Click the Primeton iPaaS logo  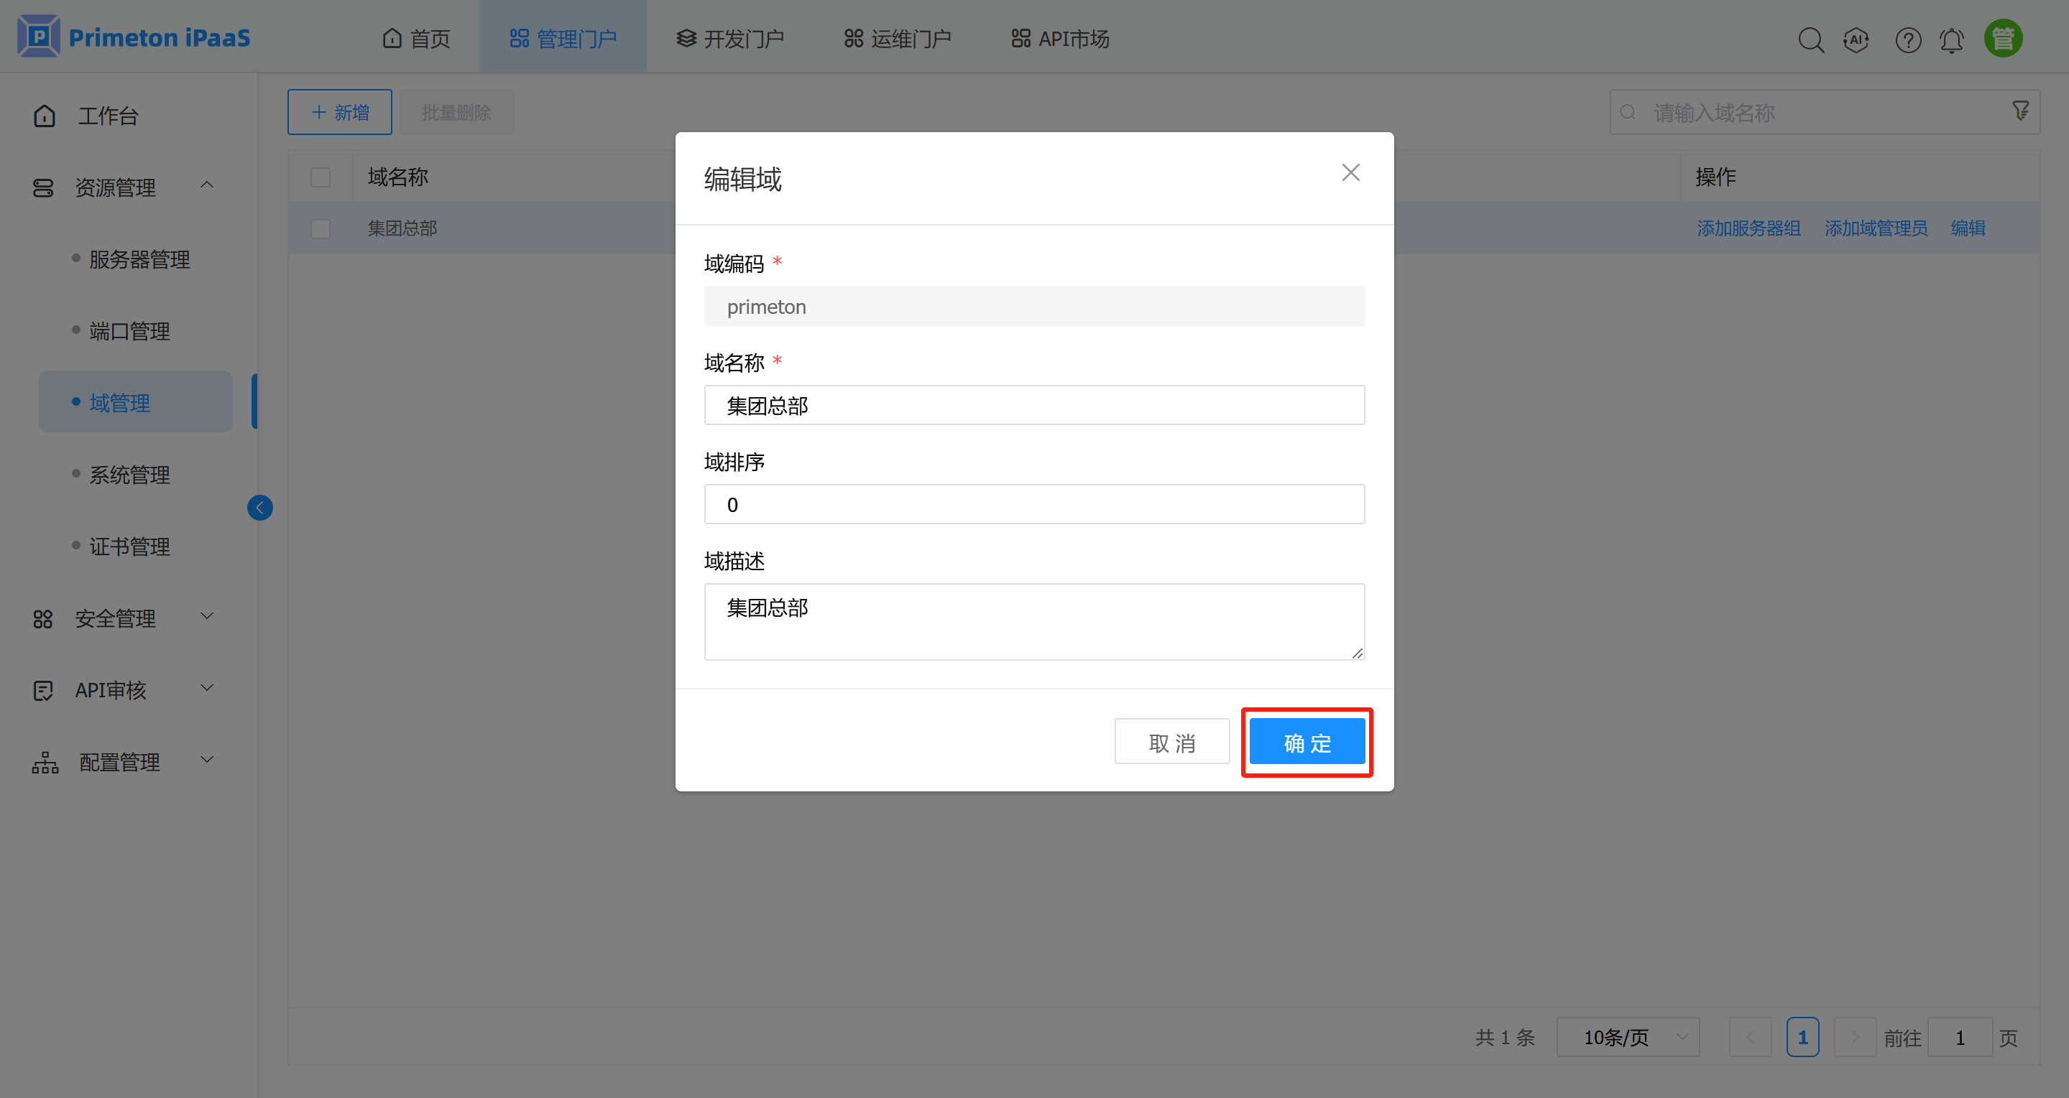point(132,36)
